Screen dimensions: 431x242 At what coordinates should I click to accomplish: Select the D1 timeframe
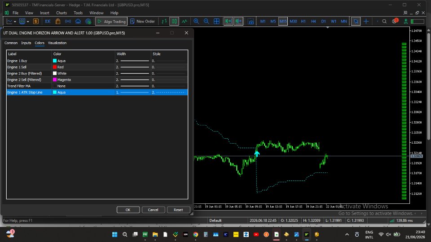pyautogui.click(x=324, y=21)
